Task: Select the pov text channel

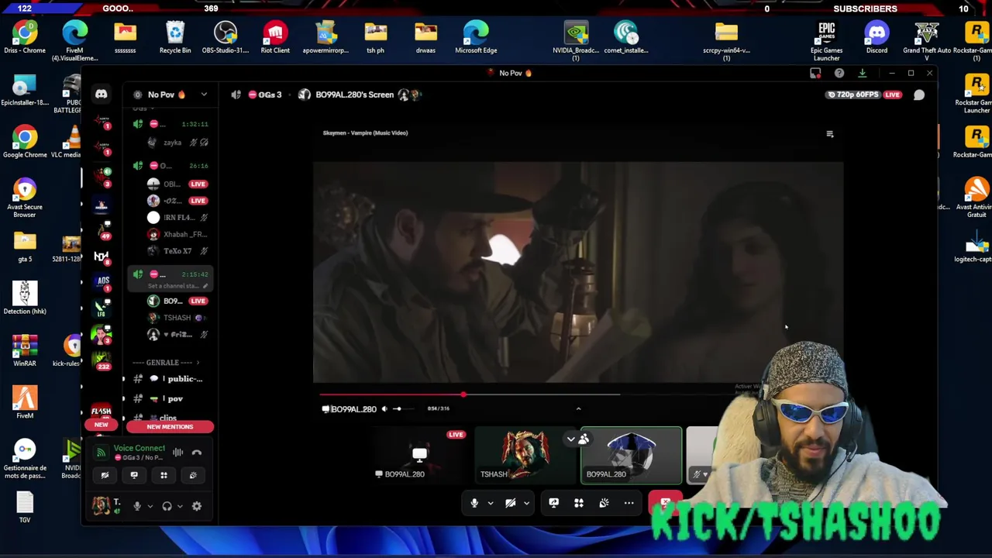Action: 170,398
